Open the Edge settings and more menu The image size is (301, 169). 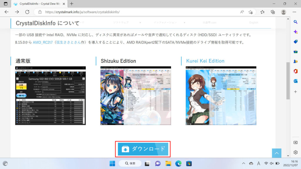[294, 12]
